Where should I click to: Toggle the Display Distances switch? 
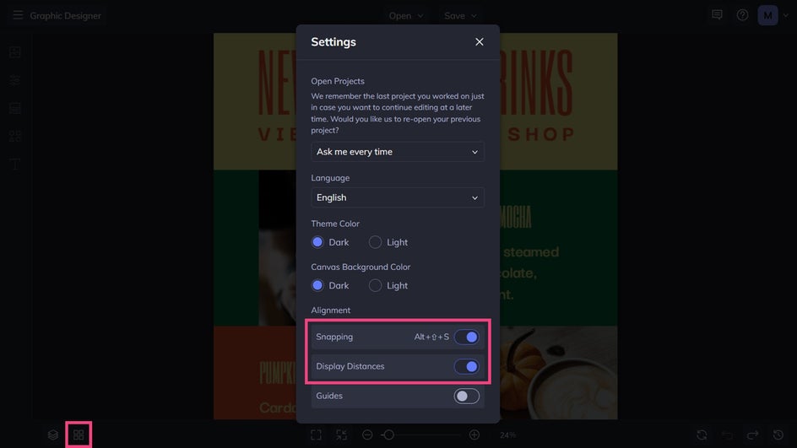(467, 366)
